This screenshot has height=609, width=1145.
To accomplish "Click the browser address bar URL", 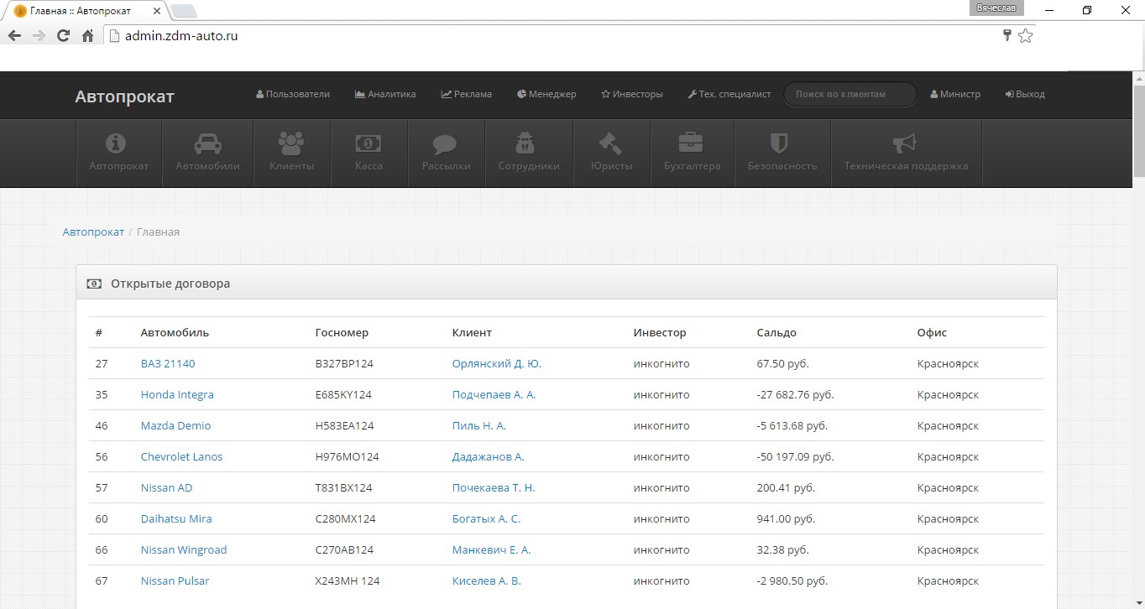I will point(181,36).
